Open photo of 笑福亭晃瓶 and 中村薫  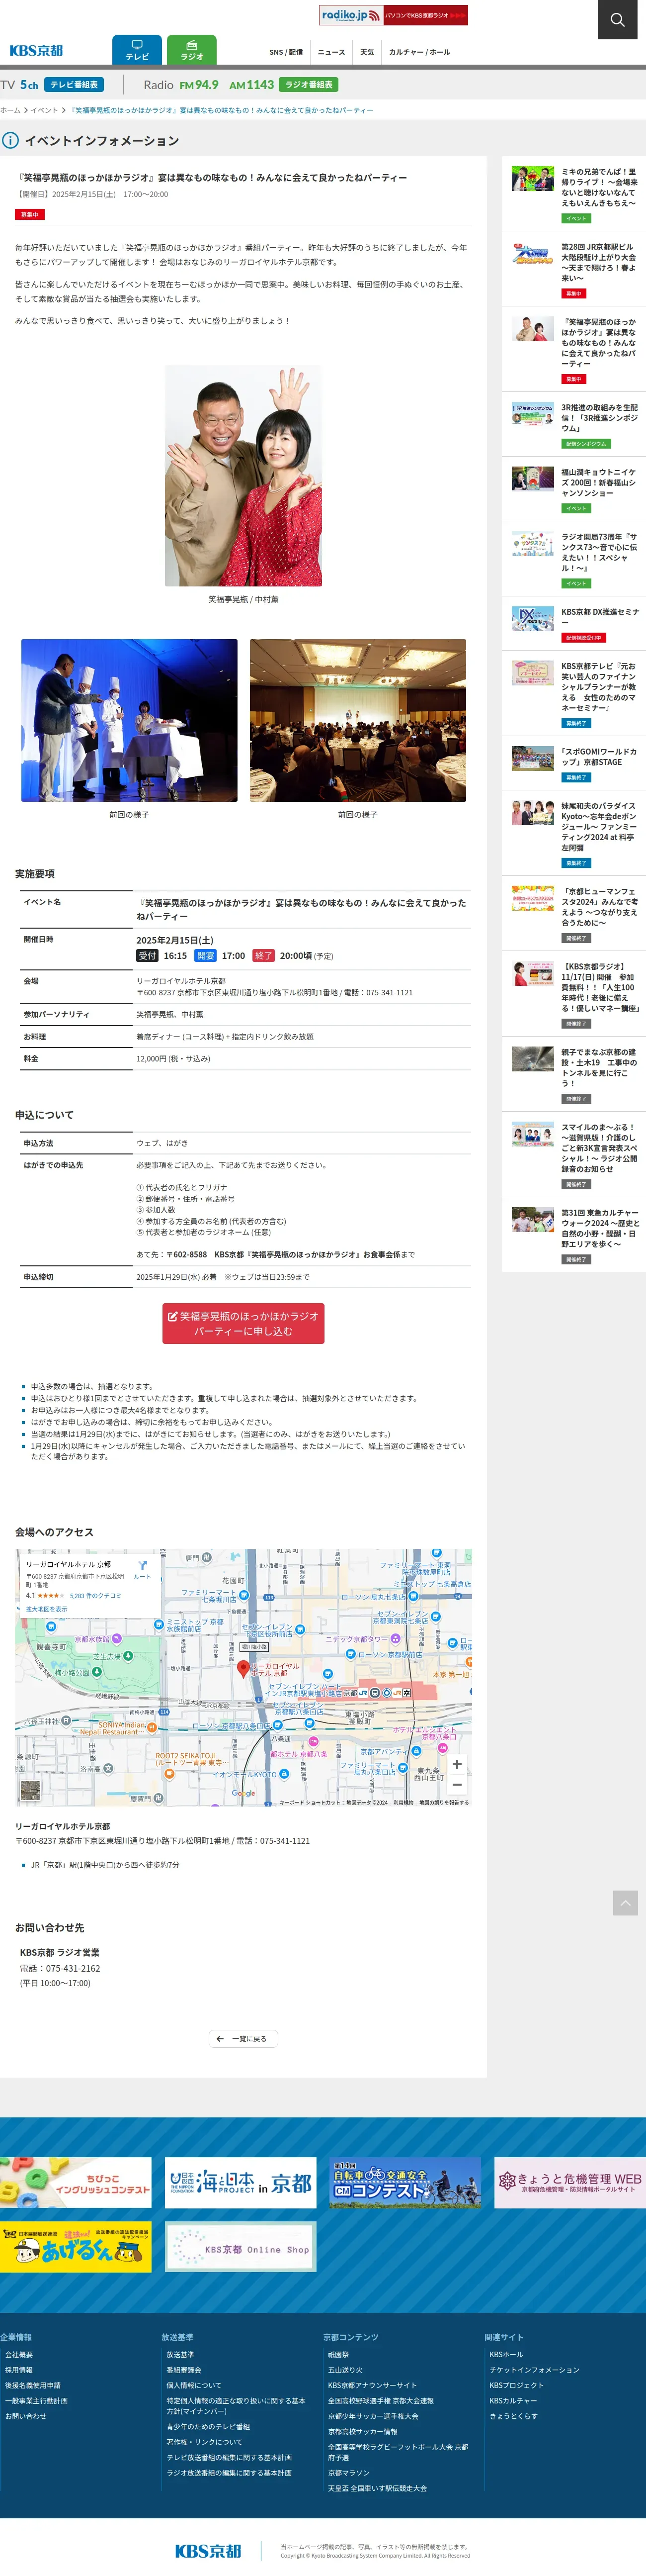click(x=243, y=475)
